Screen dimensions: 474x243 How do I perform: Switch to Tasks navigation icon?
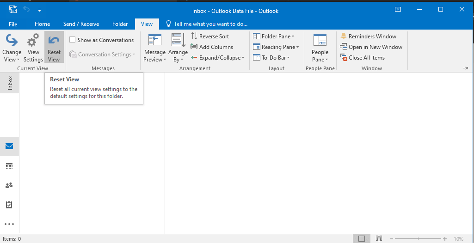(x=9, y=205)
